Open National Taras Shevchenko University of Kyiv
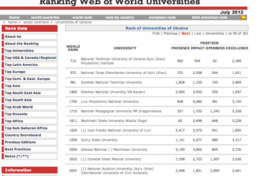 click(123, 73)
